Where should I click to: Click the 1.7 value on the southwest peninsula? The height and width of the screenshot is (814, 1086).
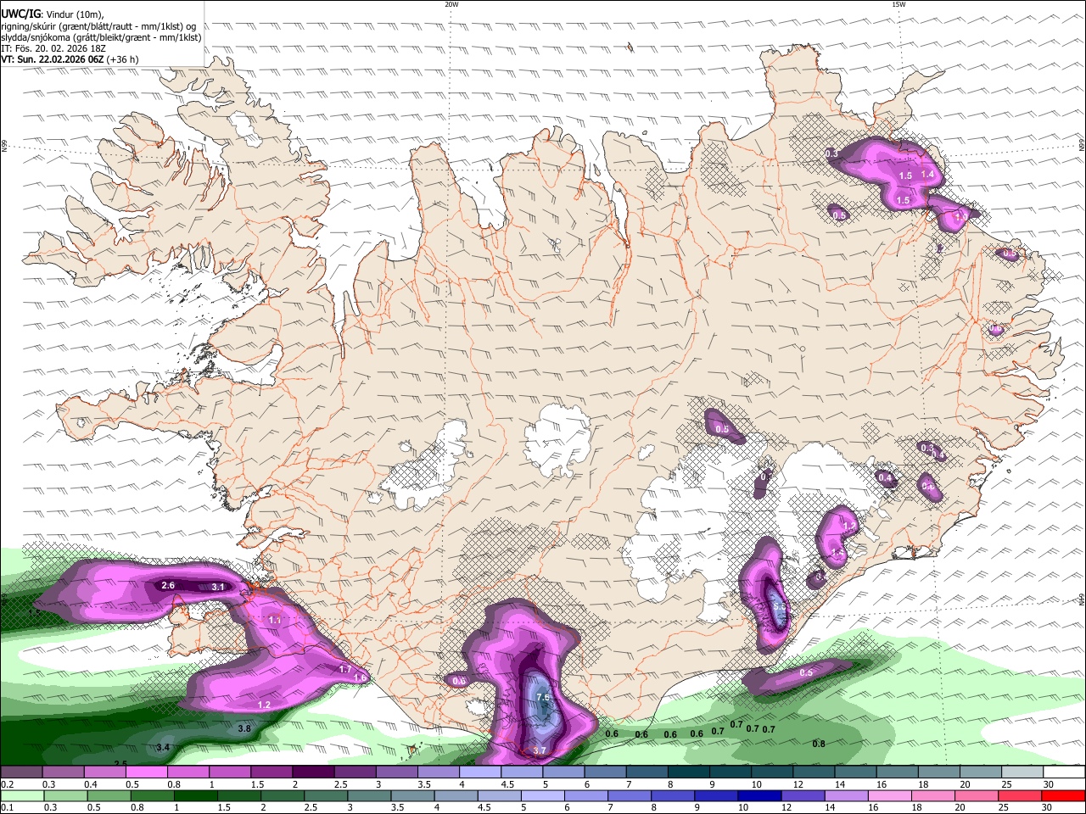[345, 669]
